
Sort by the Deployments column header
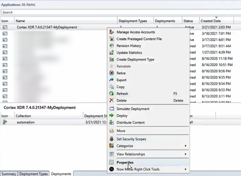pos(168,21)
